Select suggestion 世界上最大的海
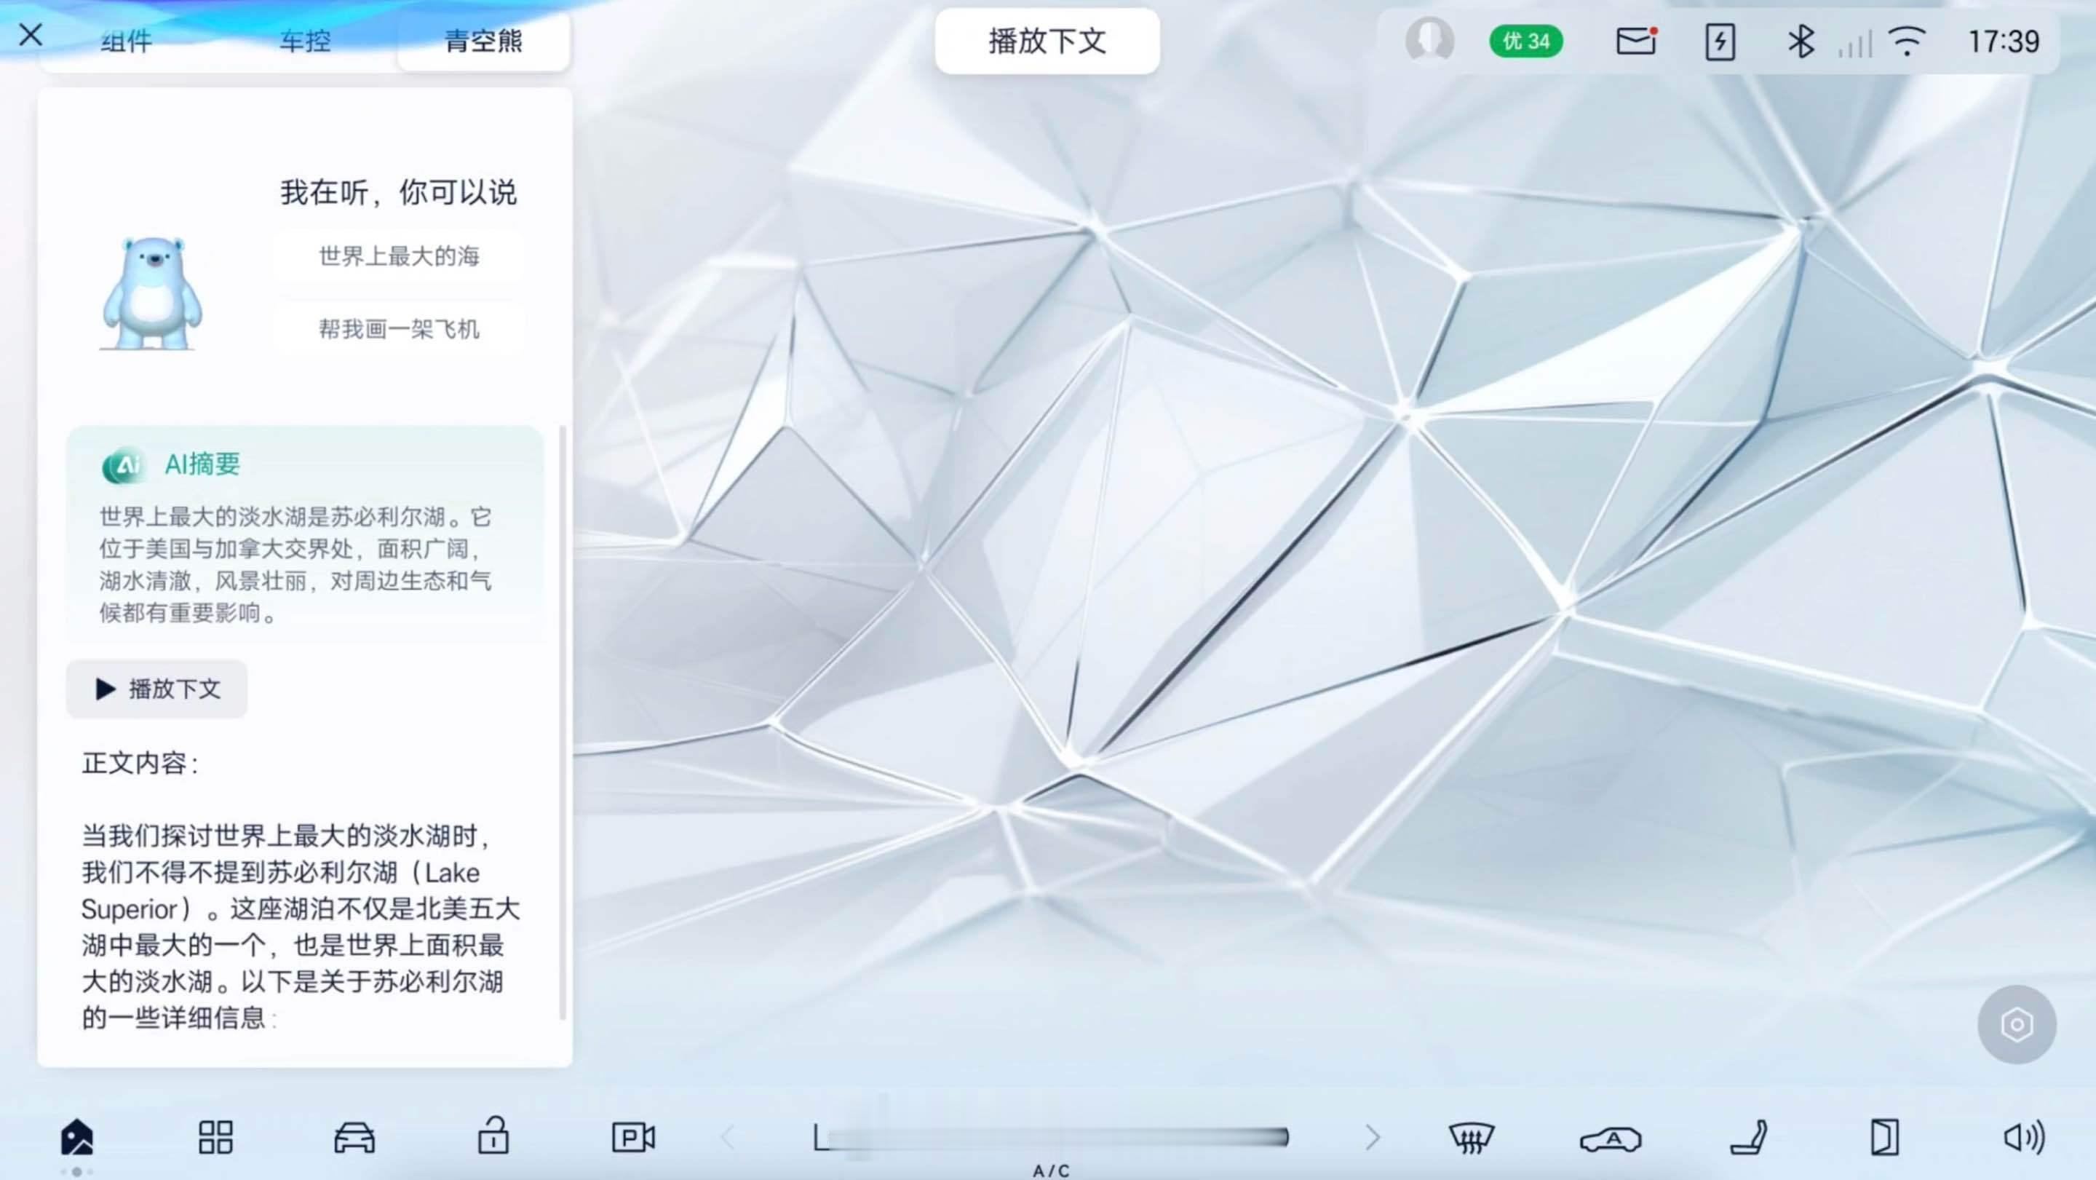The width and height of the screenshot is (2096, 1180). click(x=399, y=256)
